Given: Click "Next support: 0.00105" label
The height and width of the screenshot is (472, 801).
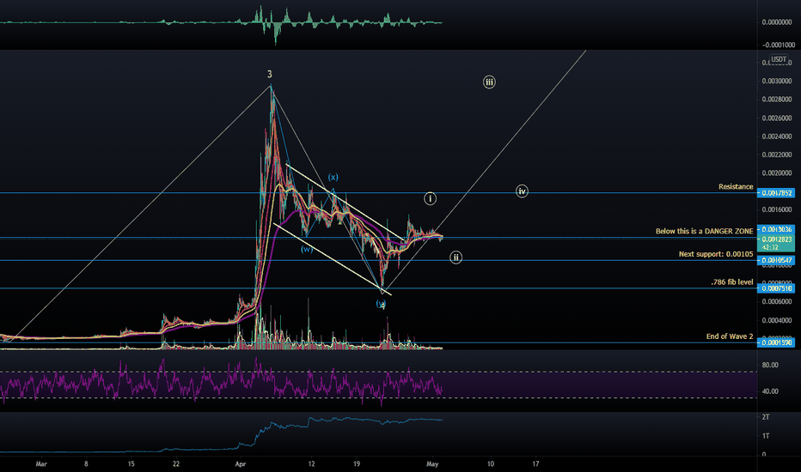Looking at the screenshot, I should pos(716,254).
